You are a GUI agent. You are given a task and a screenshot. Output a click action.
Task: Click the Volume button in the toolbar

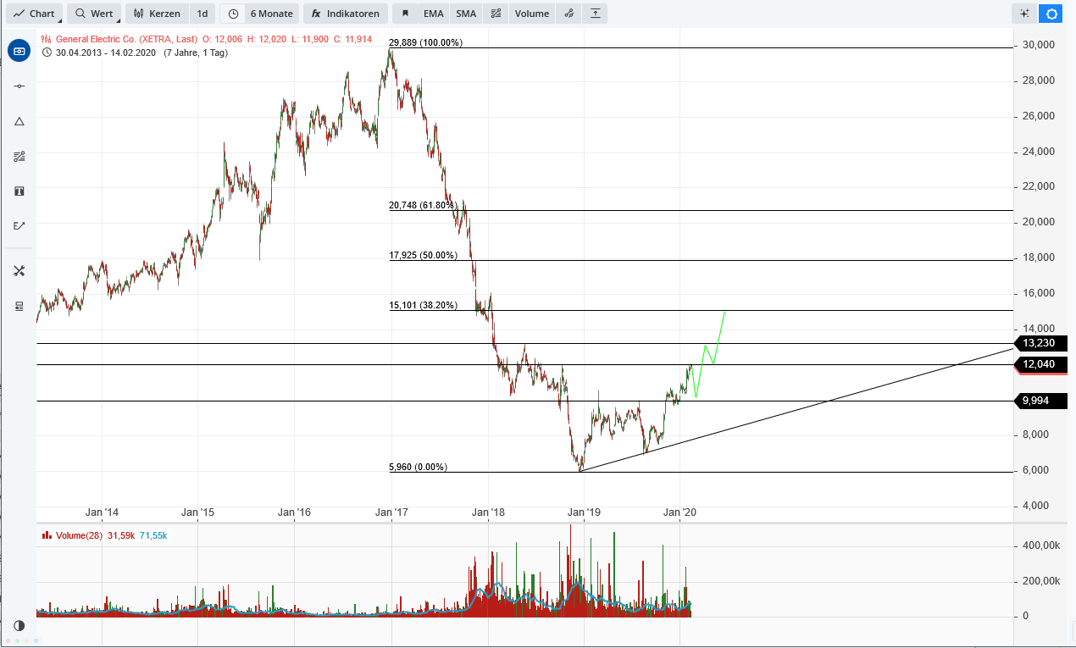tap(531, 13)
